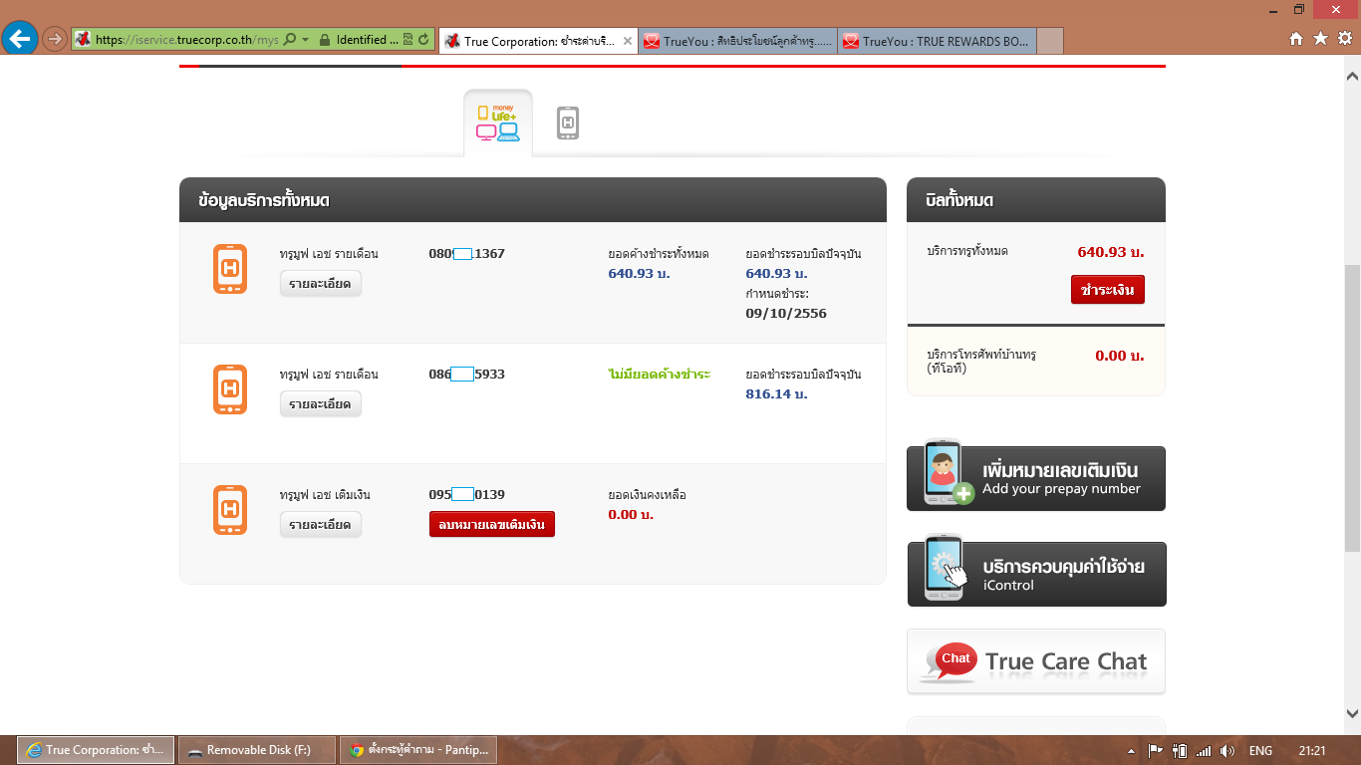Click the phone number 086…5933
The image size is (1361, 765).
click(x=467, y=375)
